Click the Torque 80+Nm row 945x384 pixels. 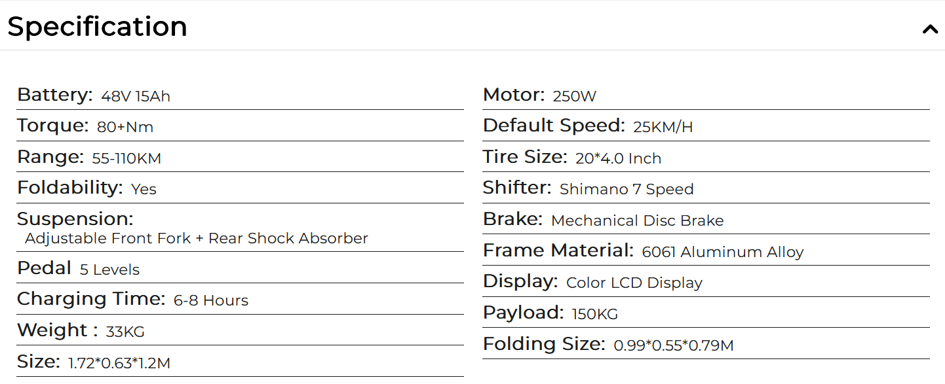240,126
